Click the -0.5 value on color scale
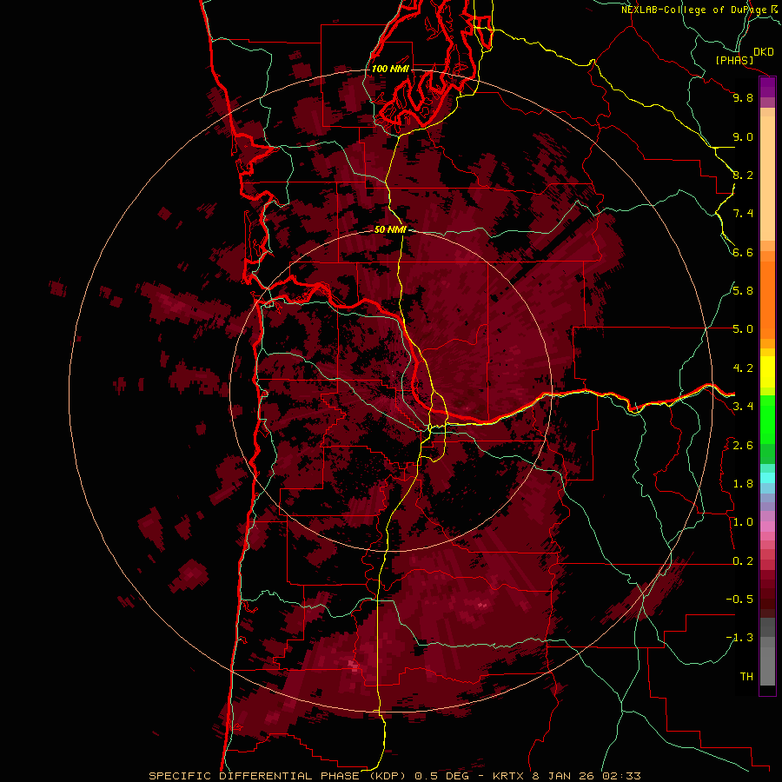 (x=739, y=600)
